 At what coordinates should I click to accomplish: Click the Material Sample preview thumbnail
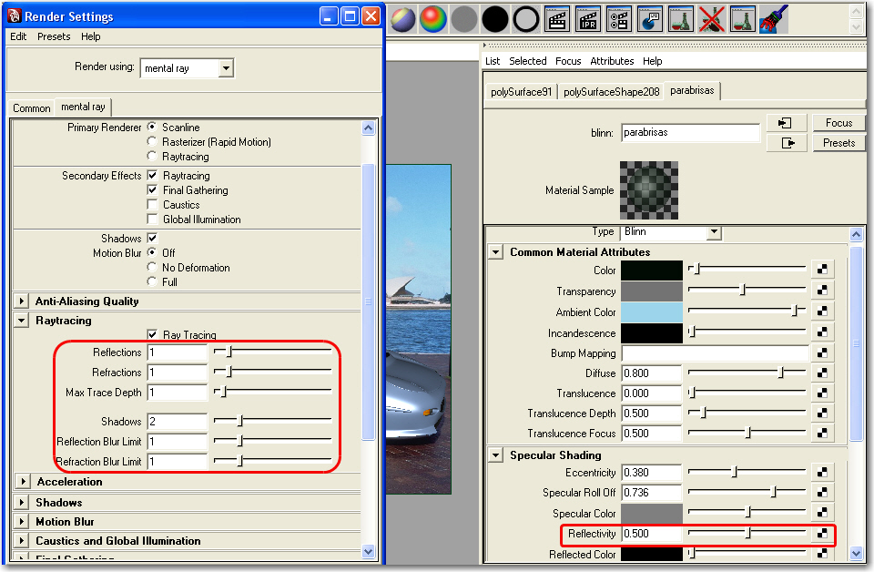coord(649,190)
